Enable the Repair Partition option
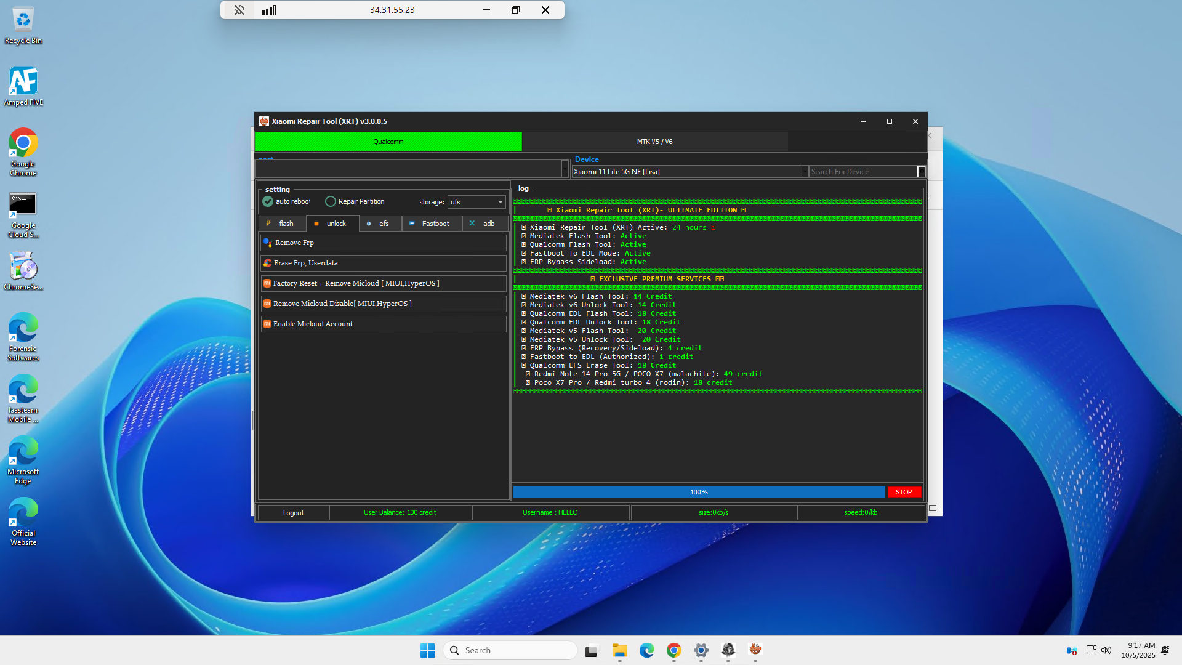 click(x=331, y=201)
